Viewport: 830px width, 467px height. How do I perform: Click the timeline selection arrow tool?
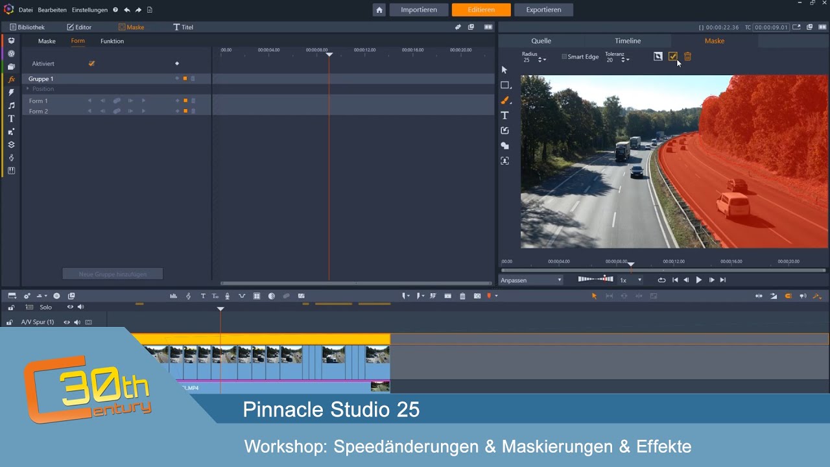point(594,296)
